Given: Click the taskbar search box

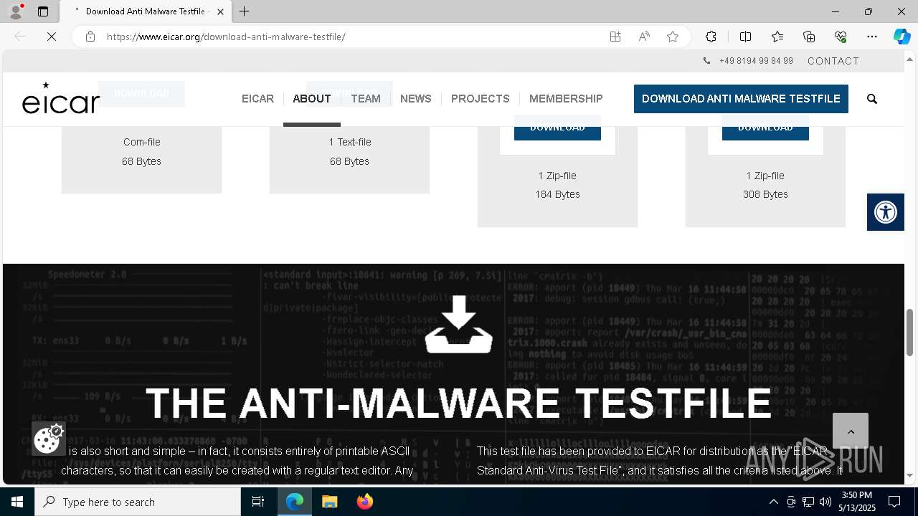Looking at the screenshot, I should (x=138, y=502).
